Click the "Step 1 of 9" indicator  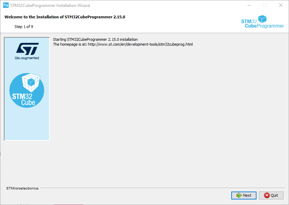[24, 27]
